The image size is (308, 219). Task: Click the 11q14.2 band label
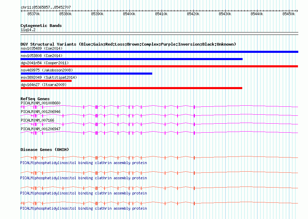[x=28, y=30]
